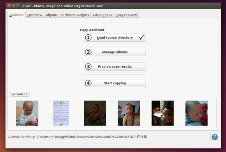The width and height of the screenshot is (226, 152).
Task: Open the Overview tab
Action: [35, 15]
